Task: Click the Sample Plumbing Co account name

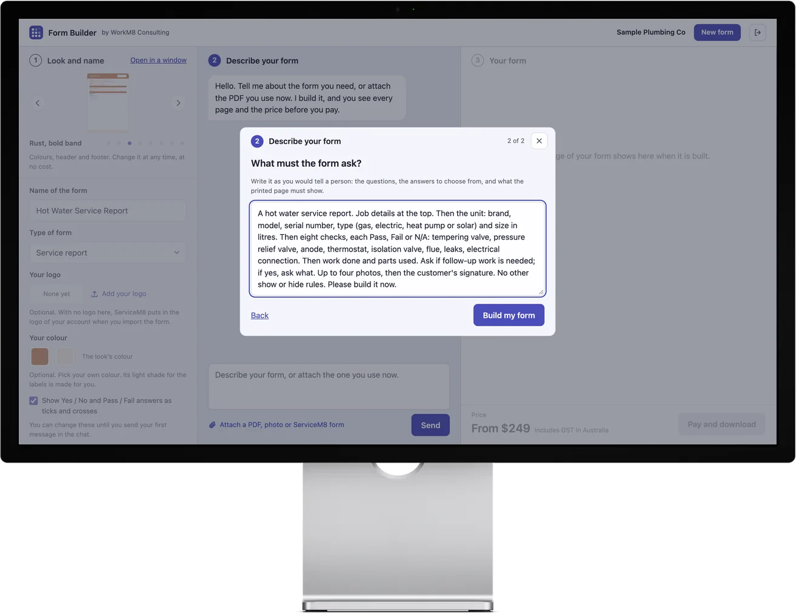Action: [651, 32]
